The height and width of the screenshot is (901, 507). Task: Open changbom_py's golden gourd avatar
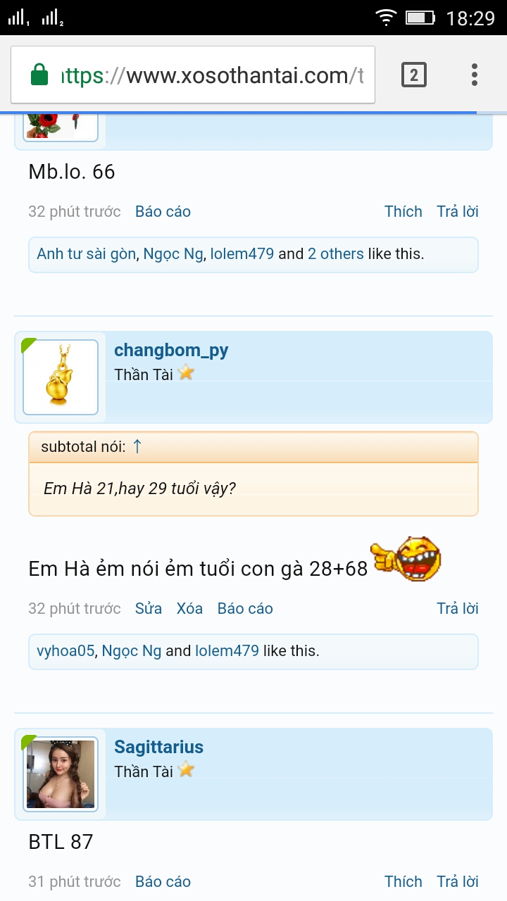click(61, 377)
